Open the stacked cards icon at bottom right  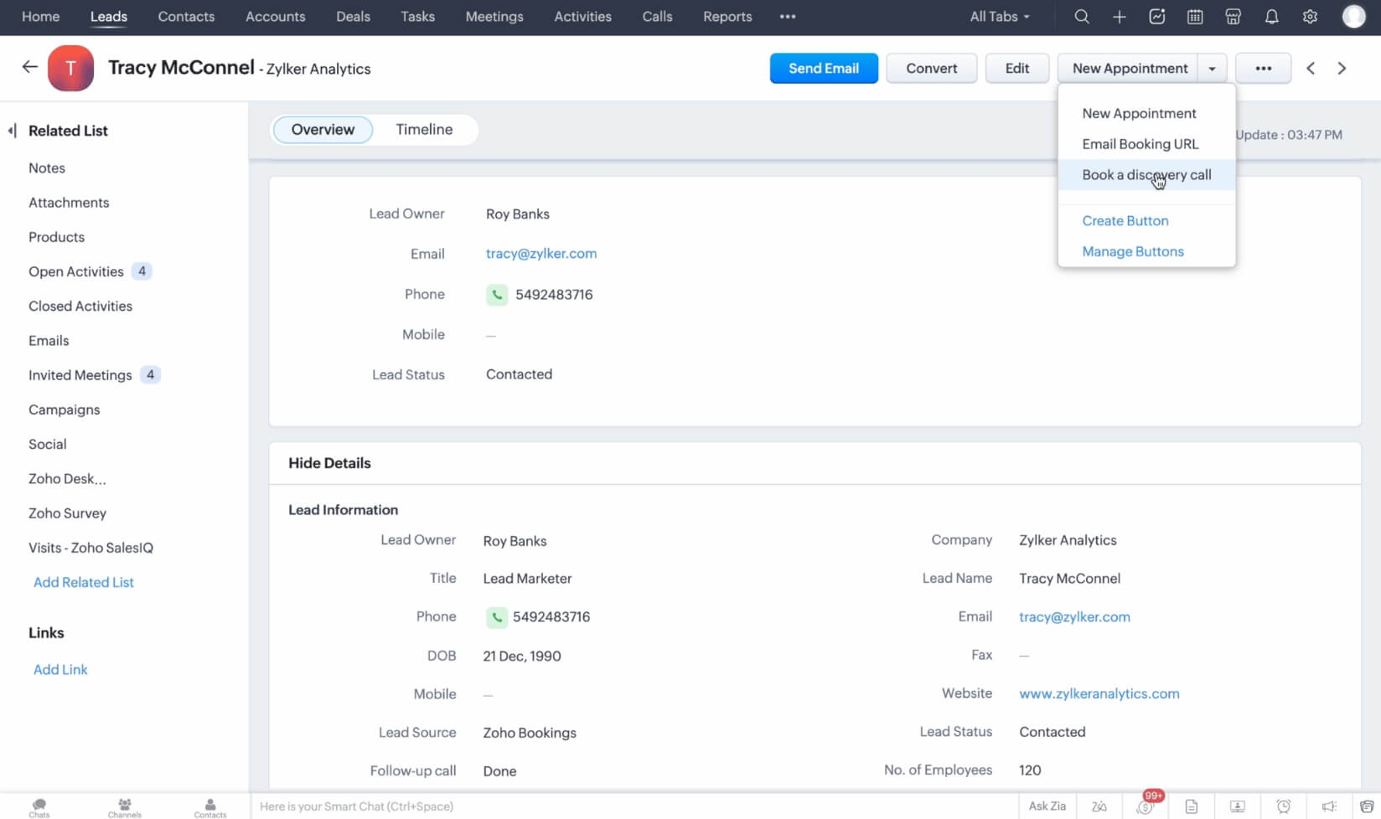[1367, 806]
